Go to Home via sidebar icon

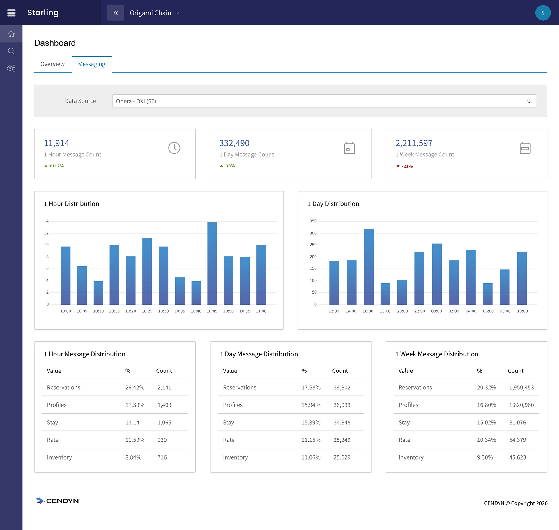coord(11,34)
